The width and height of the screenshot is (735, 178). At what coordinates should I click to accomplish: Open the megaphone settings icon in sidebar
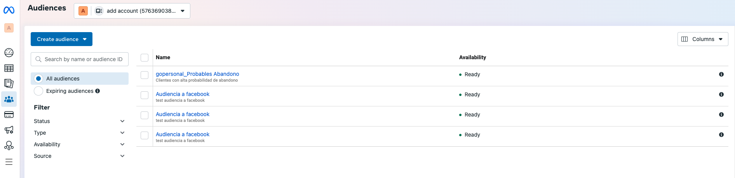pos(9,130)
